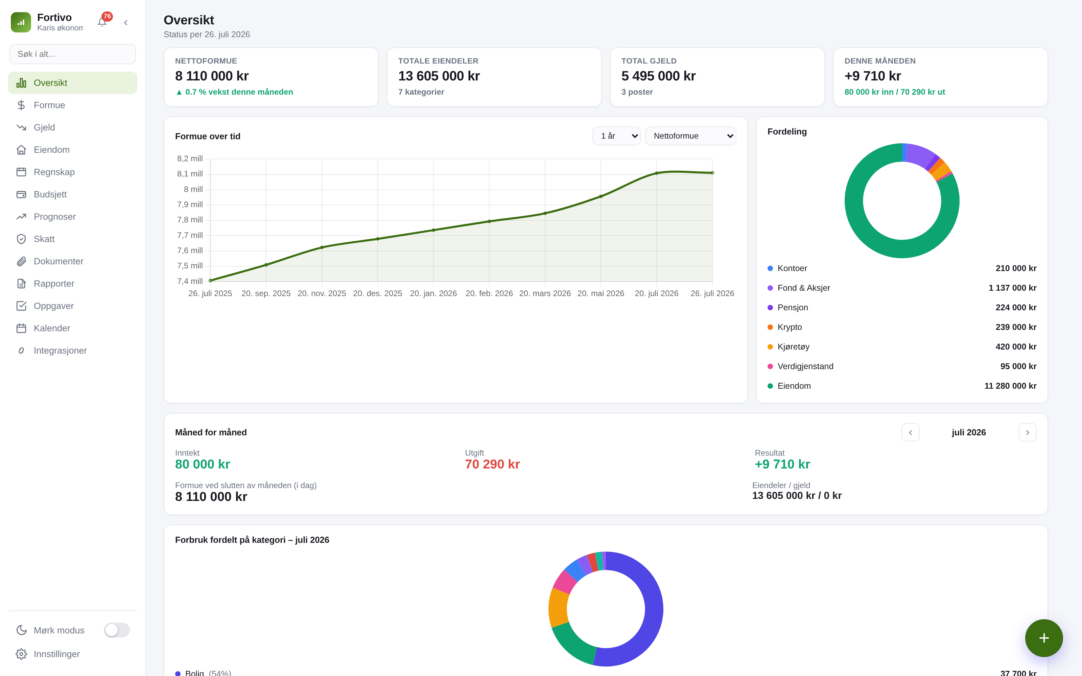Click the Eiendom green legend dot in Fordeling
This screenshot has height=676, width=1082.
[770, 386]
